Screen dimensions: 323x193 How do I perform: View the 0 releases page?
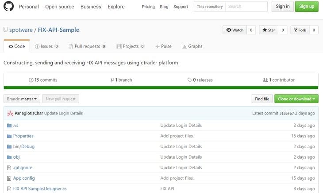point(200,80)
